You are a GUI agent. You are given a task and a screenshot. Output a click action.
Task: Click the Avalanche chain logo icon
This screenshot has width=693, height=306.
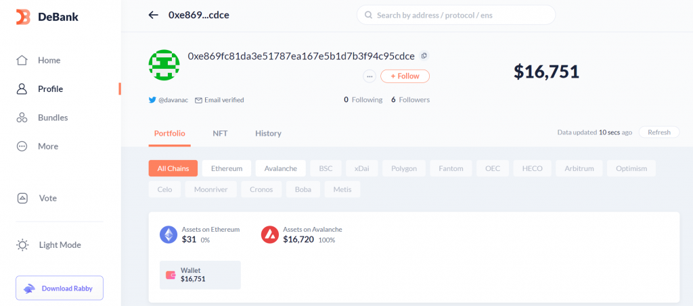pos(270,234)
